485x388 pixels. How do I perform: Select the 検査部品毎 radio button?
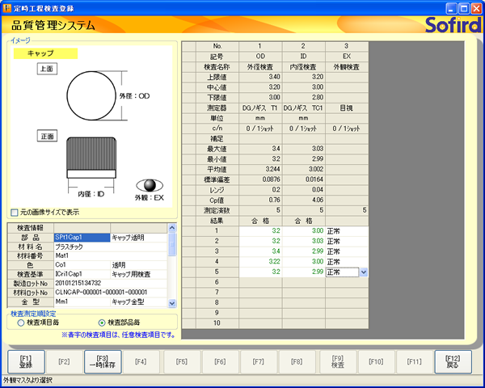[x=102, y=323]
